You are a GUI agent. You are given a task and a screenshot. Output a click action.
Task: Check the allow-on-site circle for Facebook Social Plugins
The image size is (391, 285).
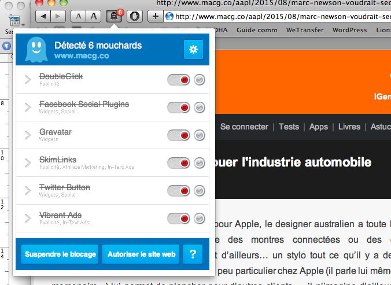[x=199, y=108]
